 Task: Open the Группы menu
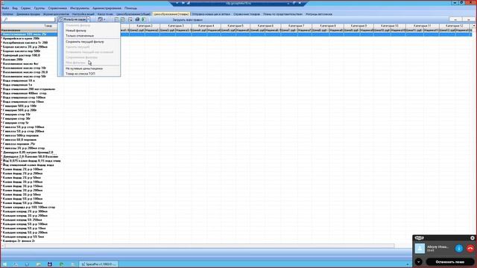point(40,8)
